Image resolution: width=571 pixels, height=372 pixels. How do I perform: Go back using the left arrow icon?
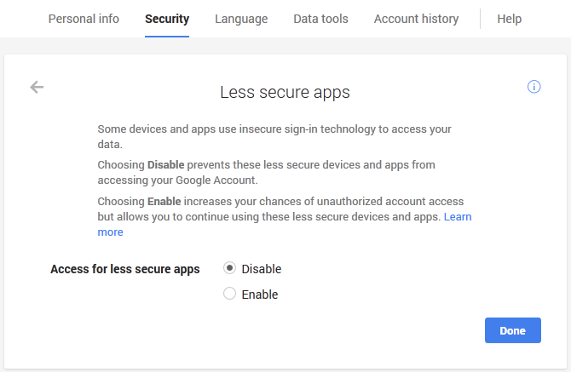pos(37,88)
